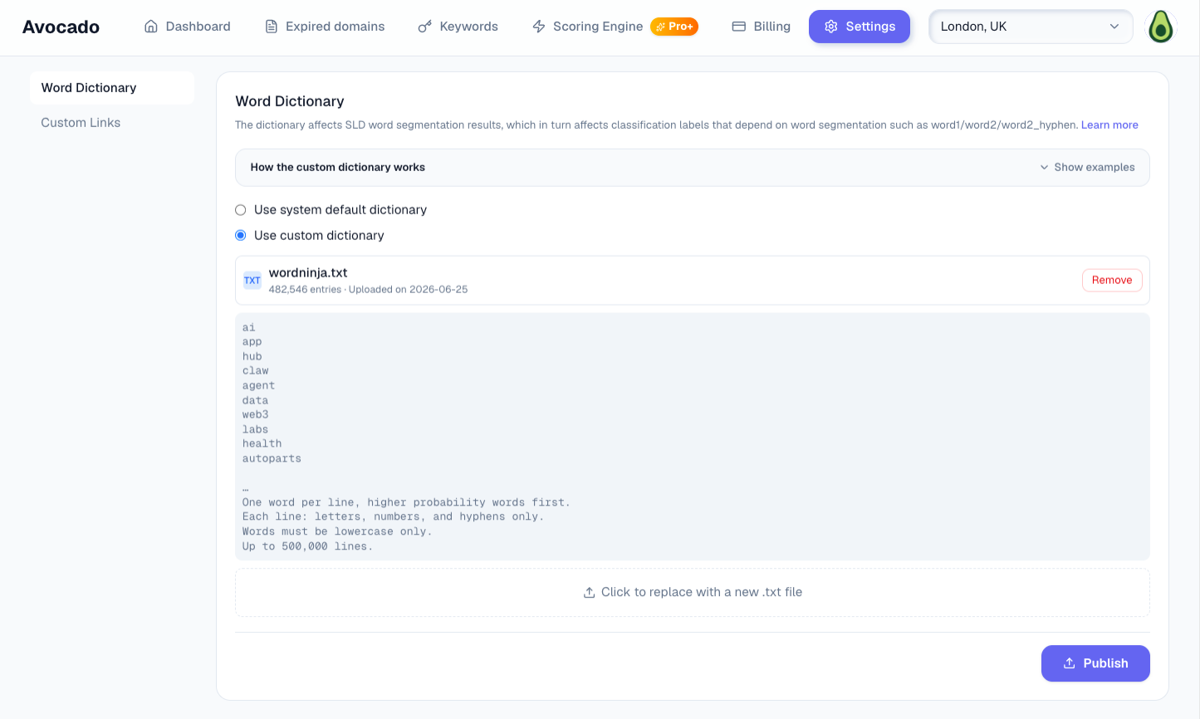The height and width of the screenshot is (719, 1200).
Task: Click the Scoring Engine lightning icon
Action: coord(539,27)
